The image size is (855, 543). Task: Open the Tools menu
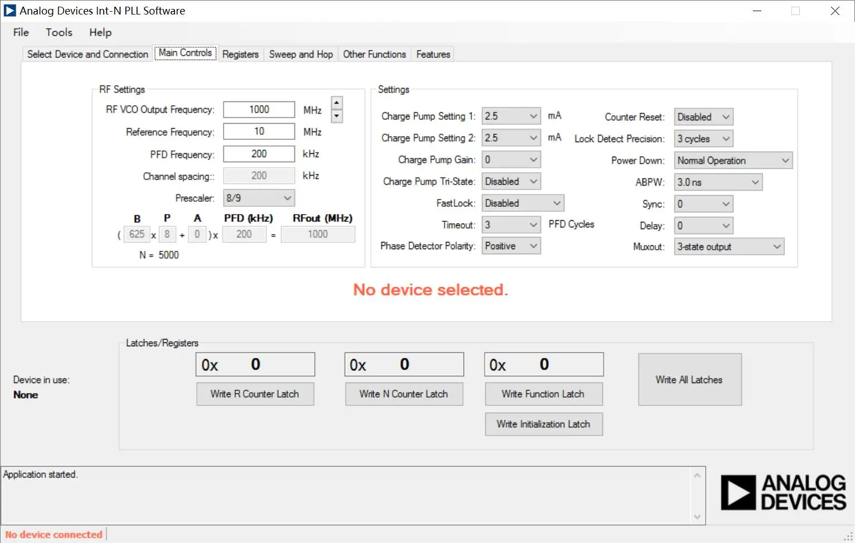pos(59,32)
